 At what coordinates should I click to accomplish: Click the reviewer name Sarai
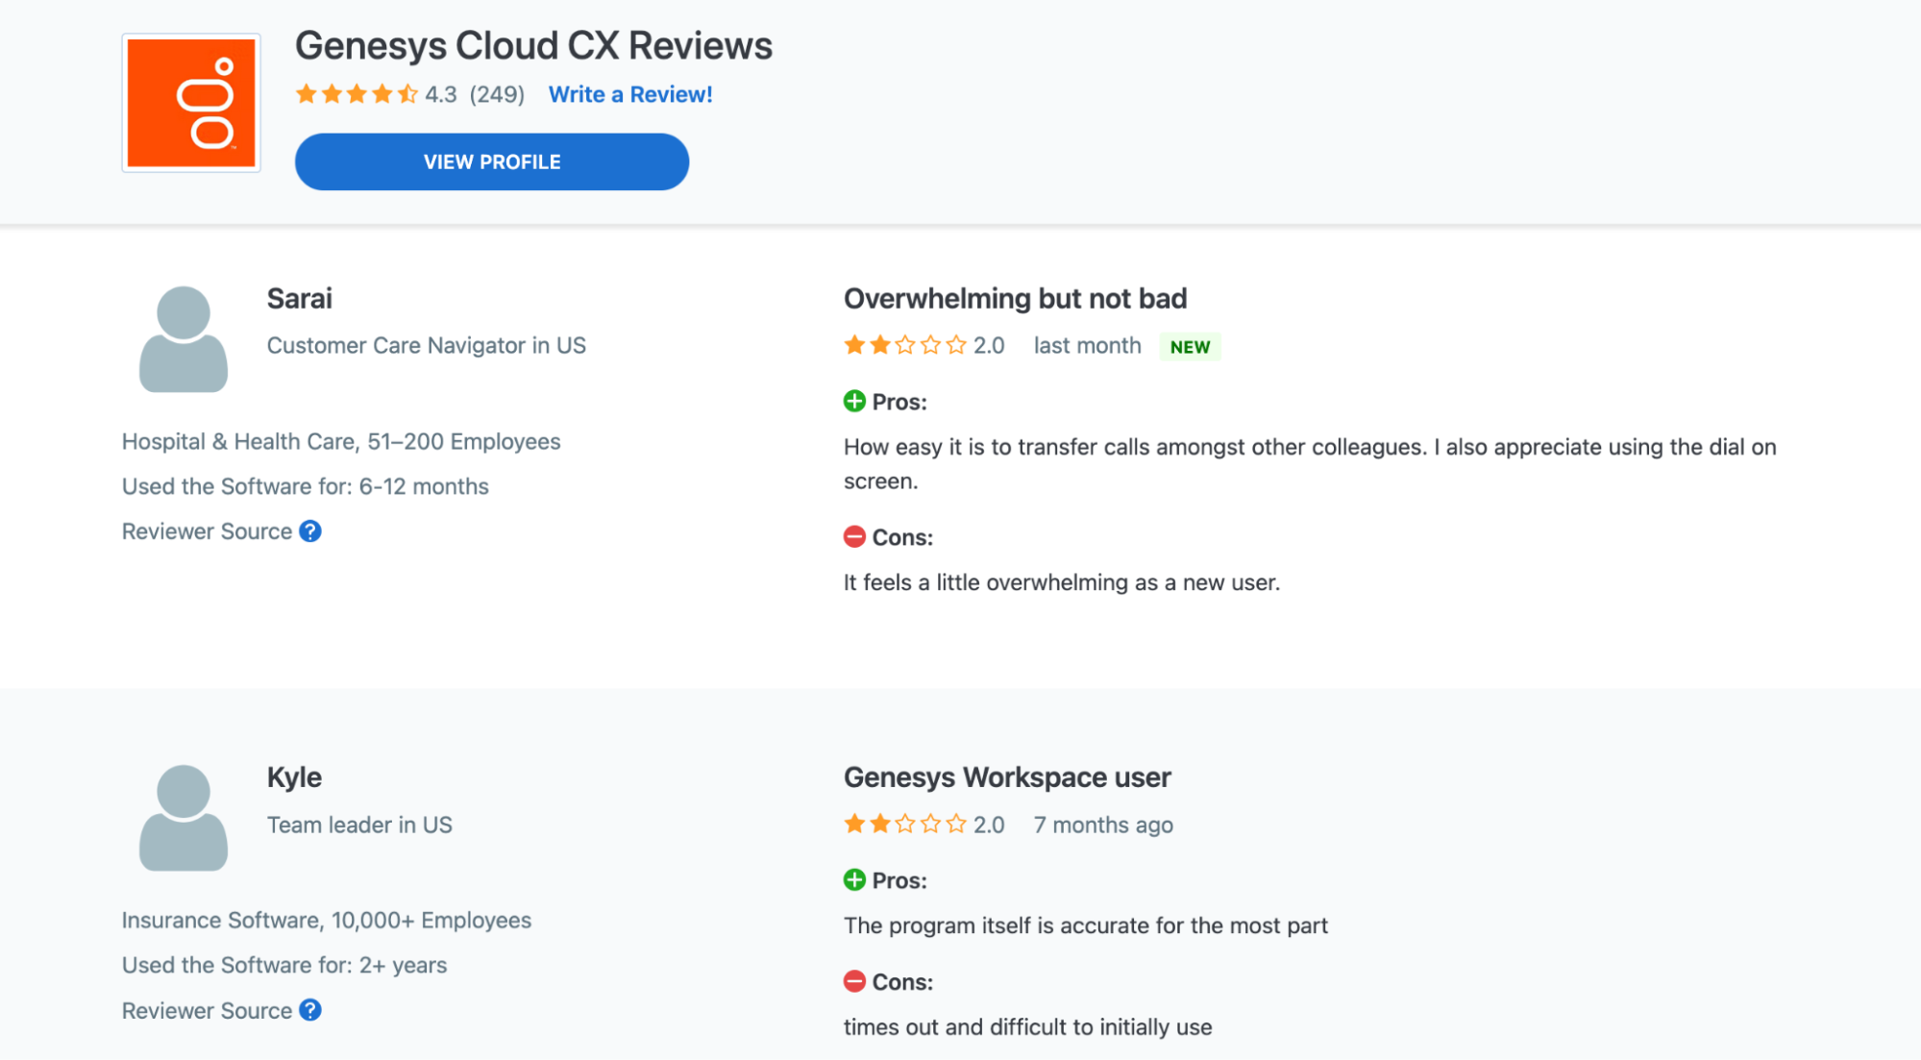299,298
